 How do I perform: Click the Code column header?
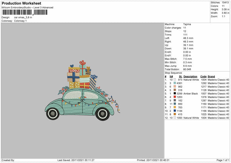point(203,76)
